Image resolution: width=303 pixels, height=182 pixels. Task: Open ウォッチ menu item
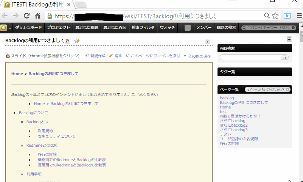[167, 28]
